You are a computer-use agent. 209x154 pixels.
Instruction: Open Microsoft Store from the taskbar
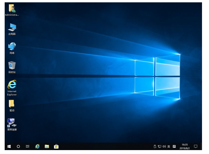[x=56, y=147]
